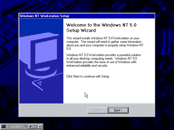This screenshot has height=130, width=174.
Task: Maximize the minimized E:\WINNT console window
Action: pos(35,126)
